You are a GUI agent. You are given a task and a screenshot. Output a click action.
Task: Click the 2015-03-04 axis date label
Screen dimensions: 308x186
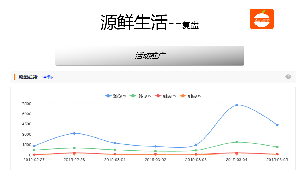pyautogui.click(x=236, y=160)
